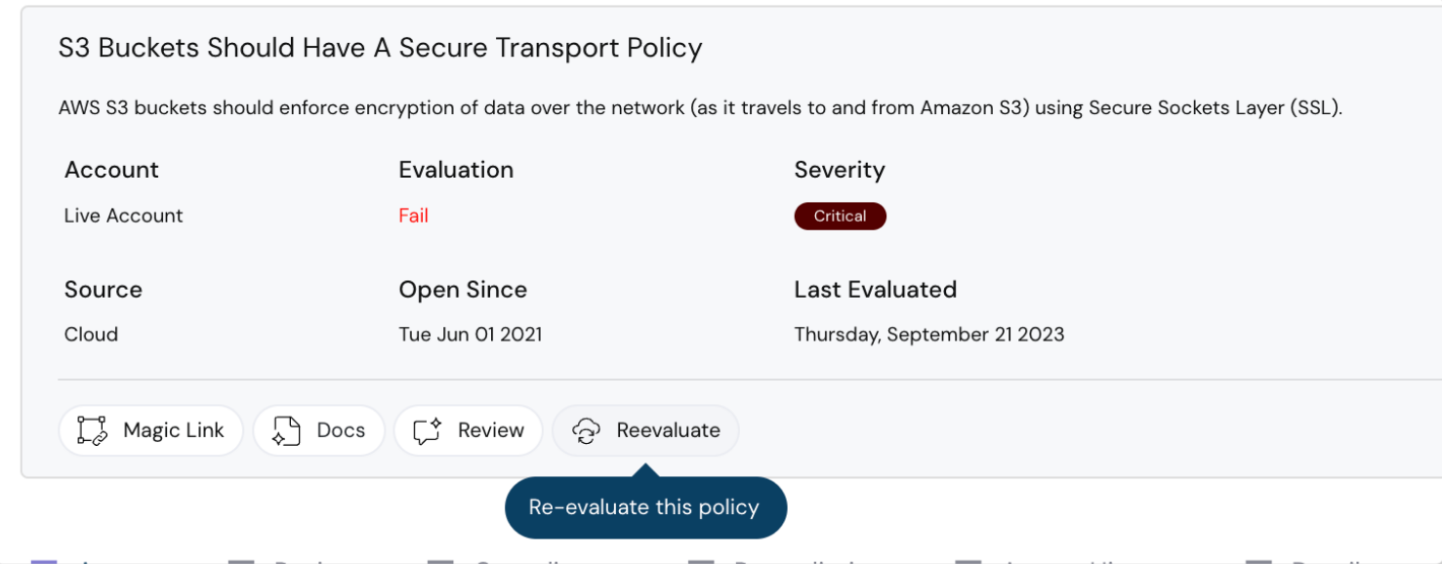Click the Thursday, September 21 2023 date
The image size is (1442, 564).
pyautogui.click(x=928, y=334)
